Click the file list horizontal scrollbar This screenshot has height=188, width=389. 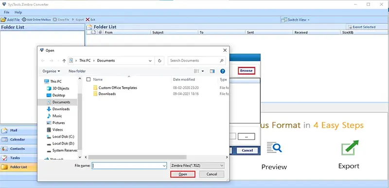(137, 157)
